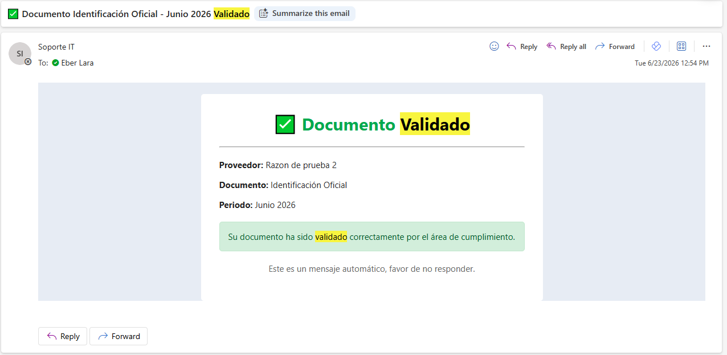Click Reply all in the message toolbar
Screen dimensions: 727x355
[566, 47]
